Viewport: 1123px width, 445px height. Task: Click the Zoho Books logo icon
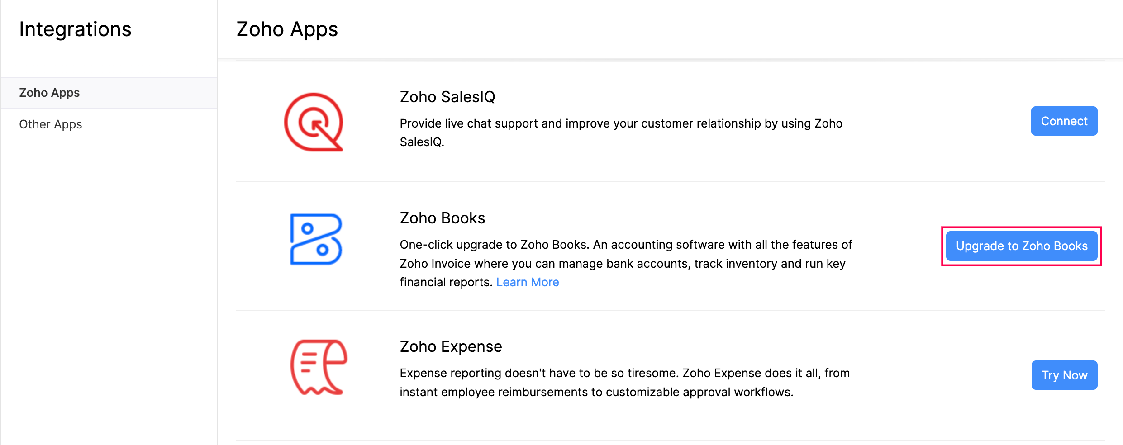[x=316, y=239]
